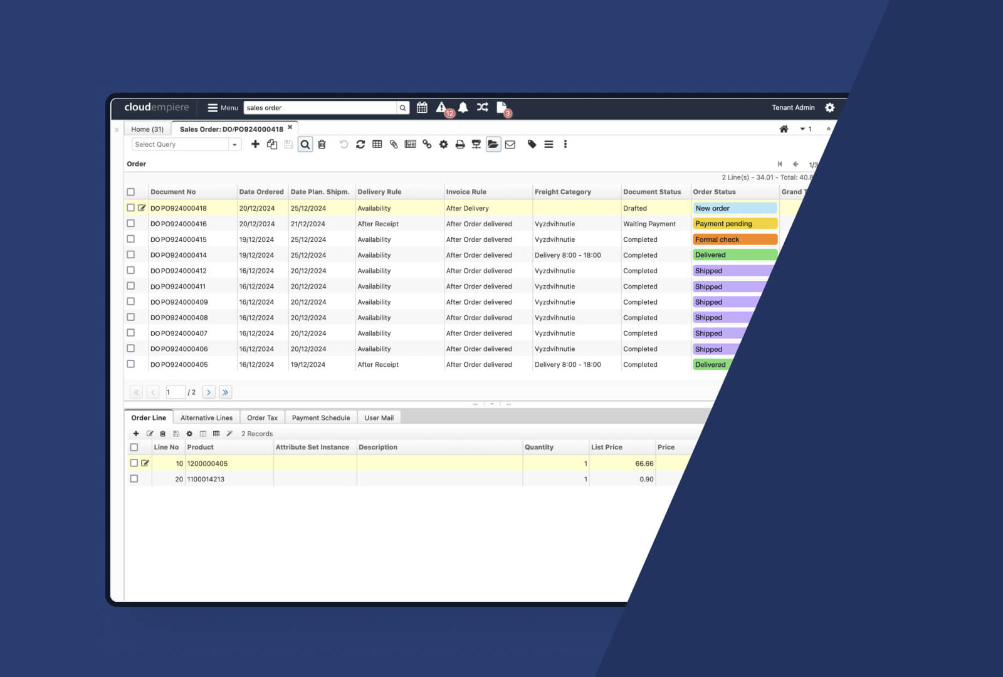1003x677 pixels.
Task: Click the Print icon in main toolbar
Action: [460, 144]
